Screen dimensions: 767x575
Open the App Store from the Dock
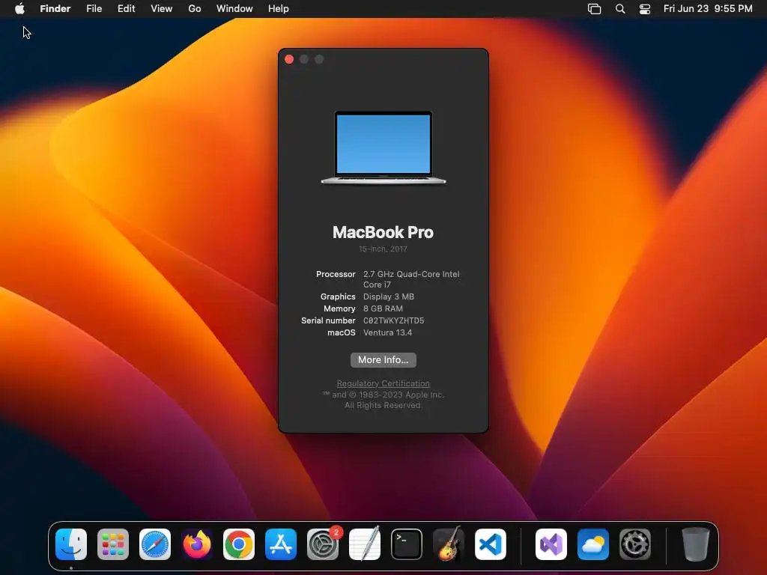click(281, 544)
